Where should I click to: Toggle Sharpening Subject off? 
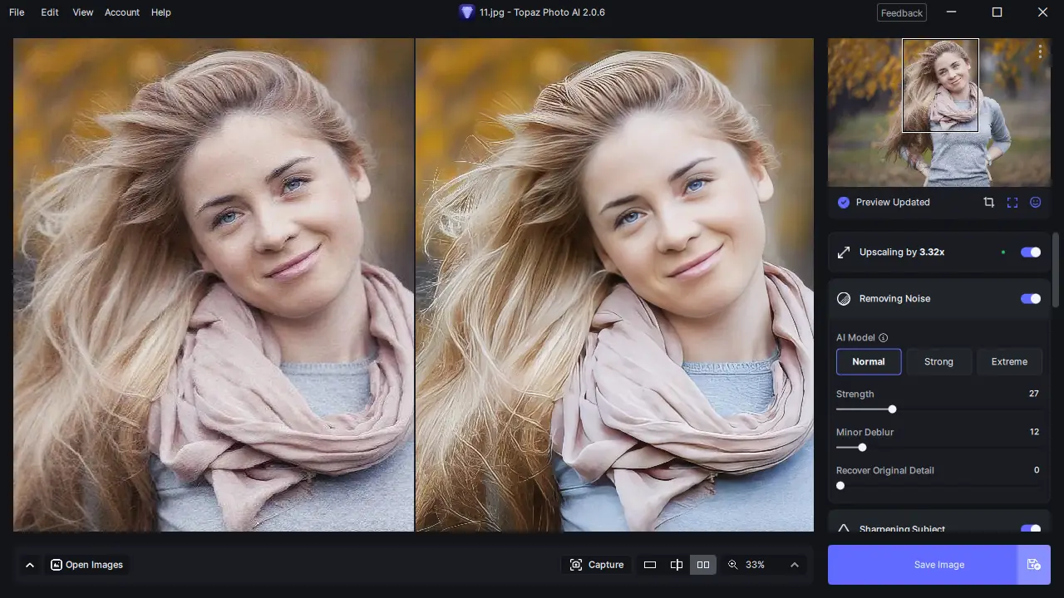(1030, 529)
